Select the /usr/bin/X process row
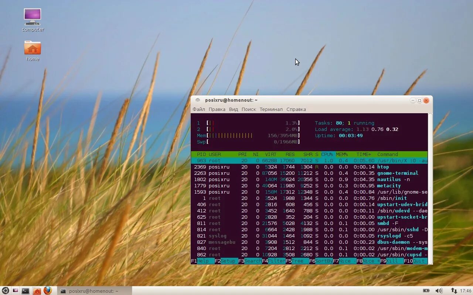473x295 pixels. tap(309, 161)
